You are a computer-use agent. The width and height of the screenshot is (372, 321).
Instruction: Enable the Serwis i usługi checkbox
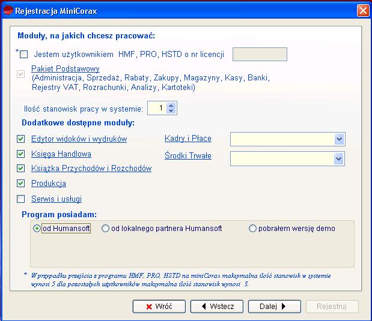pos(21,199)
